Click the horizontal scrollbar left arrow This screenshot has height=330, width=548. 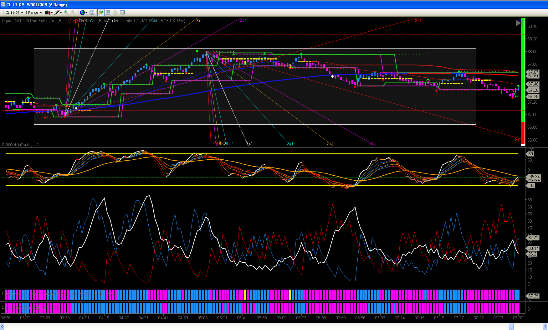[3, 327]
